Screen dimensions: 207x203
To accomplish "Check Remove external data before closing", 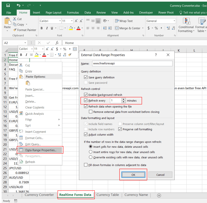I will point(91,112).
